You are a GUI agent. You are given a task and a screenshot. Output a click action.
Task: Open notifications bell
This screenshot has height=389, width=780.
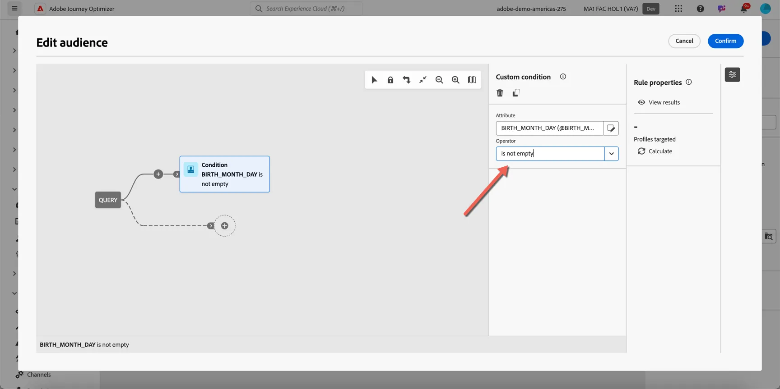point(743,9)
